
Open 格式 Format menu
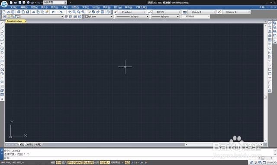point(55,7)
